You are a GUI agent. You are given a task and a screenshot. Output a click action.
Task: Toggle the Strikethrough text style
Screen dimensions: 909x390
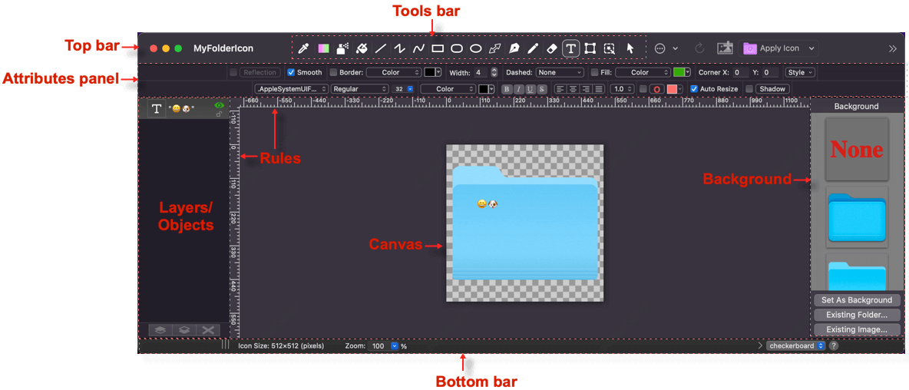click(541, 89)
